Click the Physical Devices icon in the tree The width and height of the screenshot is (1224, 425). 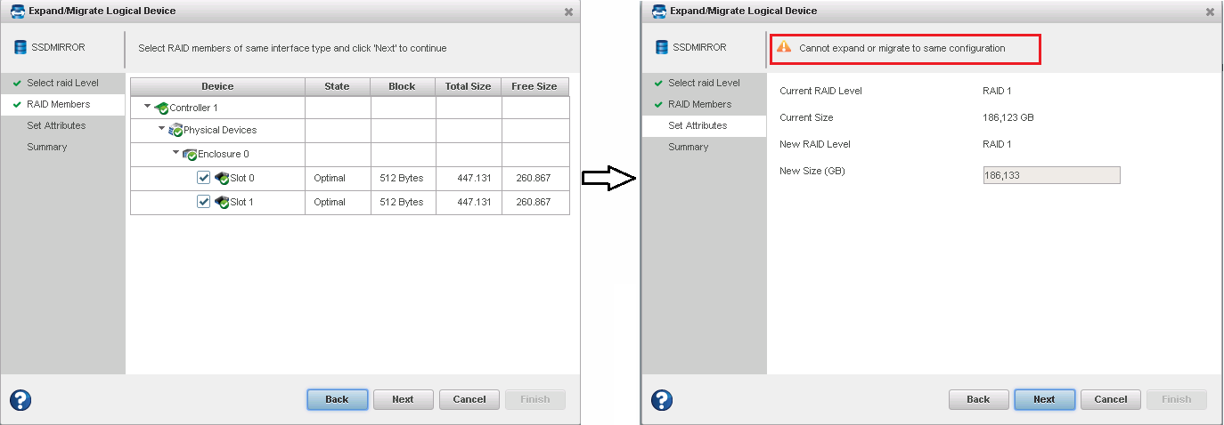pyautogui.click(x=175, y=131)
